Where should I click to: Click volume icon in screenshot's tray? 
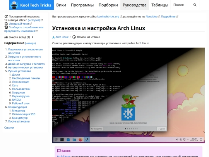click(177, 140)
